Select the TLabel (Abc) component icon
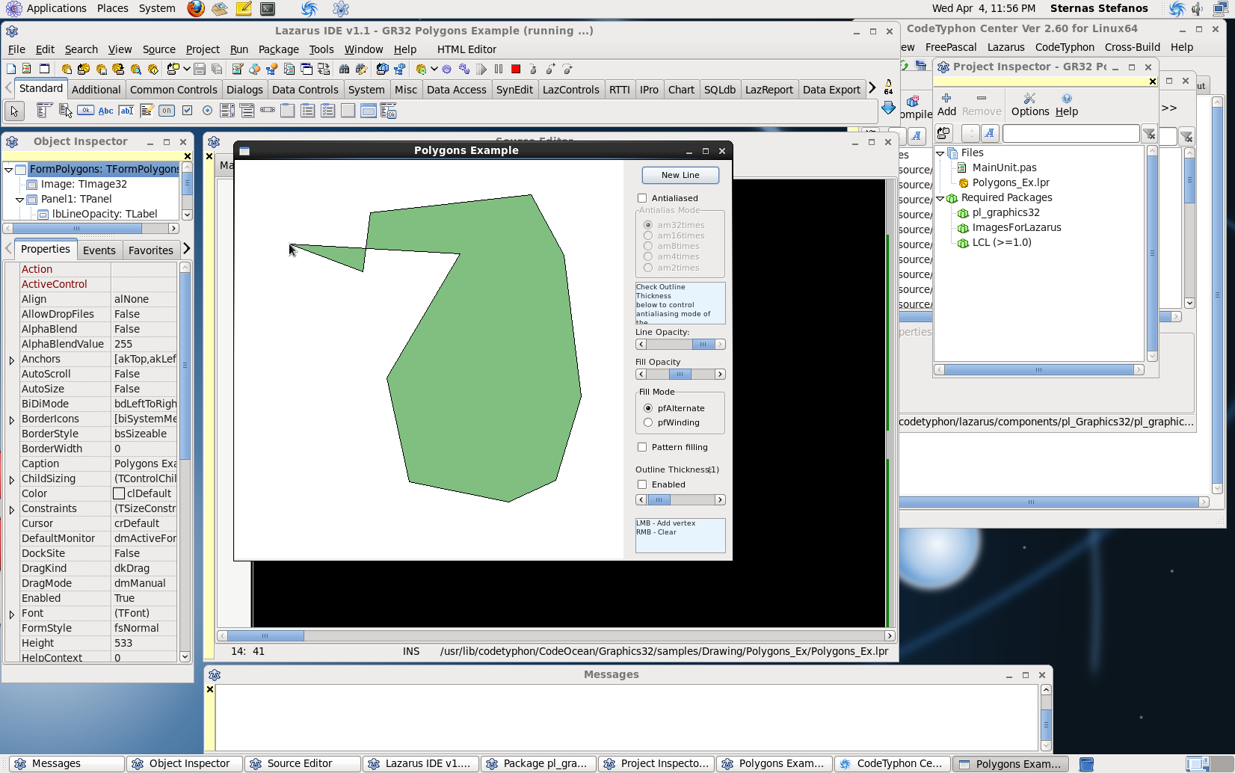This screenshot has height=773, width=1235. [105, 111]
